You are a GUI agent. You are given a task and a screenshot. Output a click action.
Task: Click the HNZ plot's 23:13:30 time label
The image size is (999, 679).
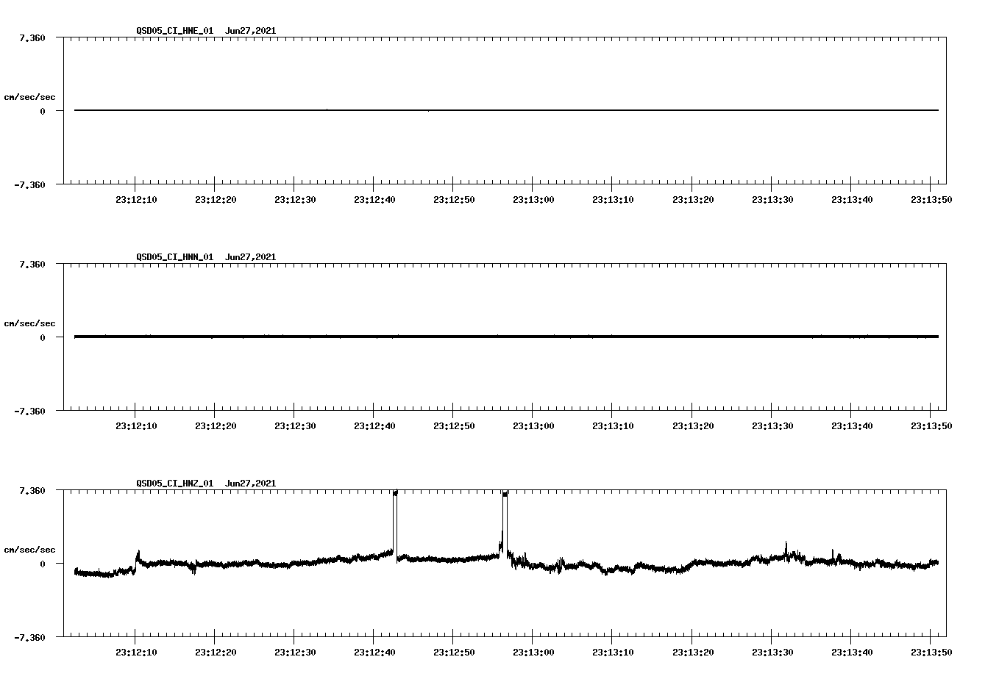772,652
